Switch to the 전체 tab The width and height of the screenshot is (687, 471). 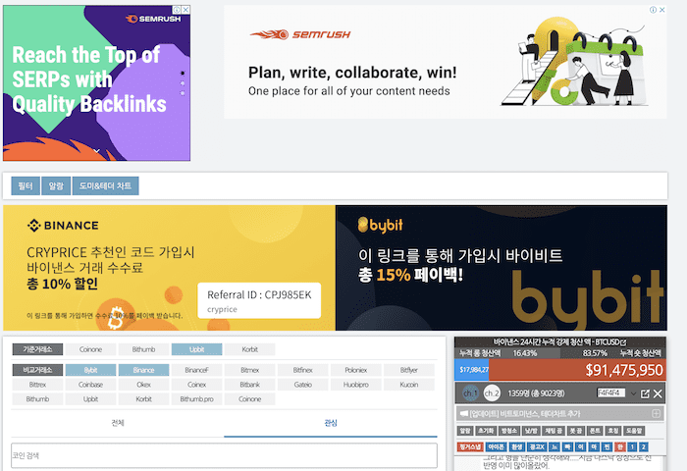[118, 423]
